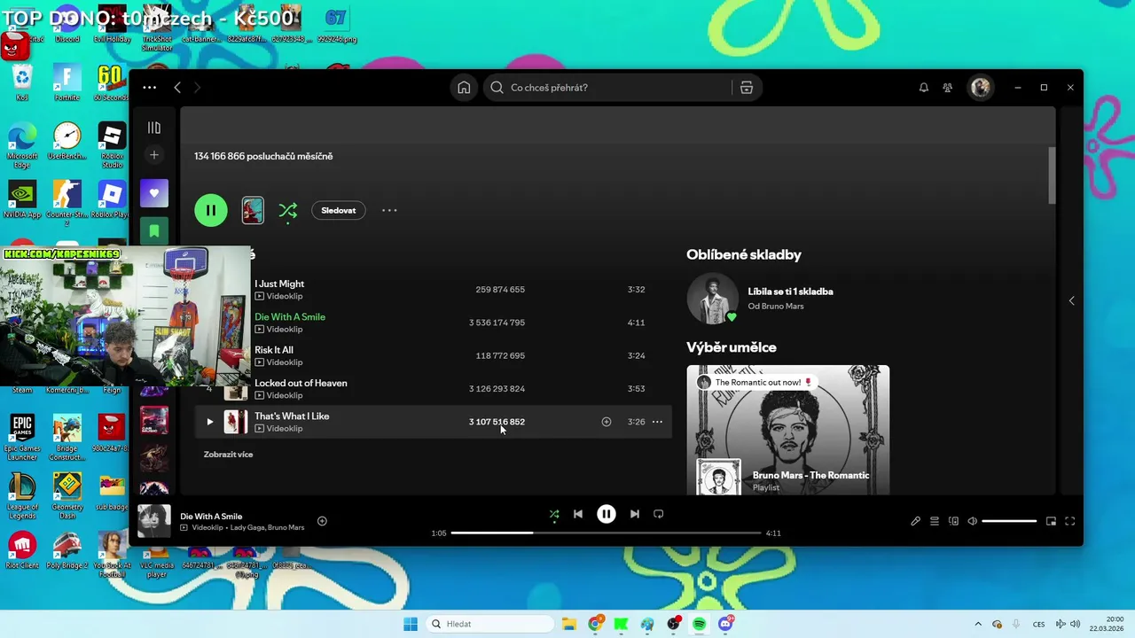1135x638 pixels.
Task: Open the user profile avatar menu
Action: click(980, 88)
